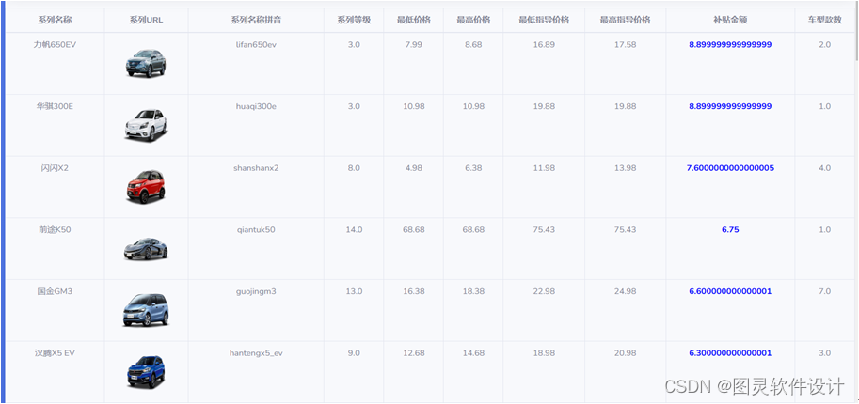
Task: Select the 汉腾X5 EV blue car thumbnail
Action: pyautogui.click(x=146, y=372)
